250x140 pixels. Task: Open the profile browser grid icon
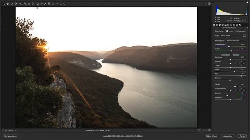click(x=245, y=36)
